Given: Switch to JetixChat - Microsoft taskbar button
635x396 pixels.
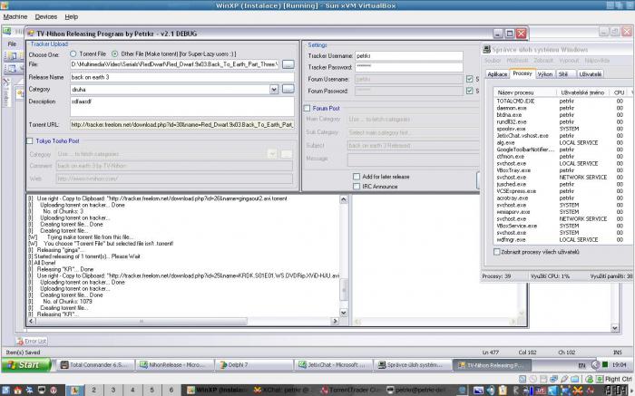Looking at the screenshot, I should tap(333, 365).
